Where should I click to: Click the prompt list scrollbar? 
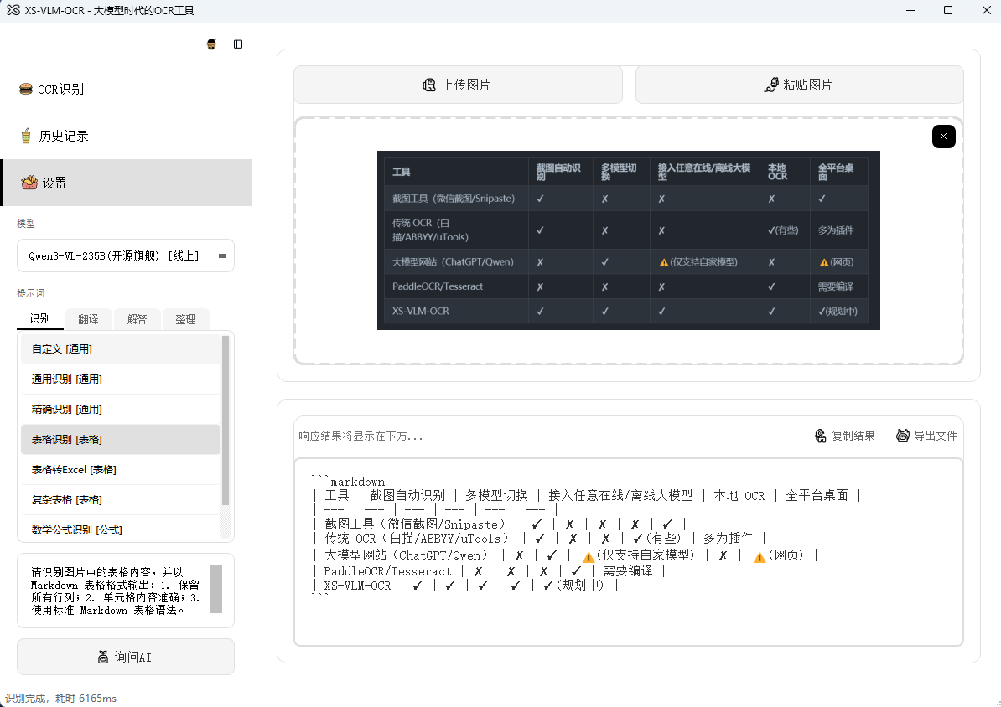tap(225, 420)
